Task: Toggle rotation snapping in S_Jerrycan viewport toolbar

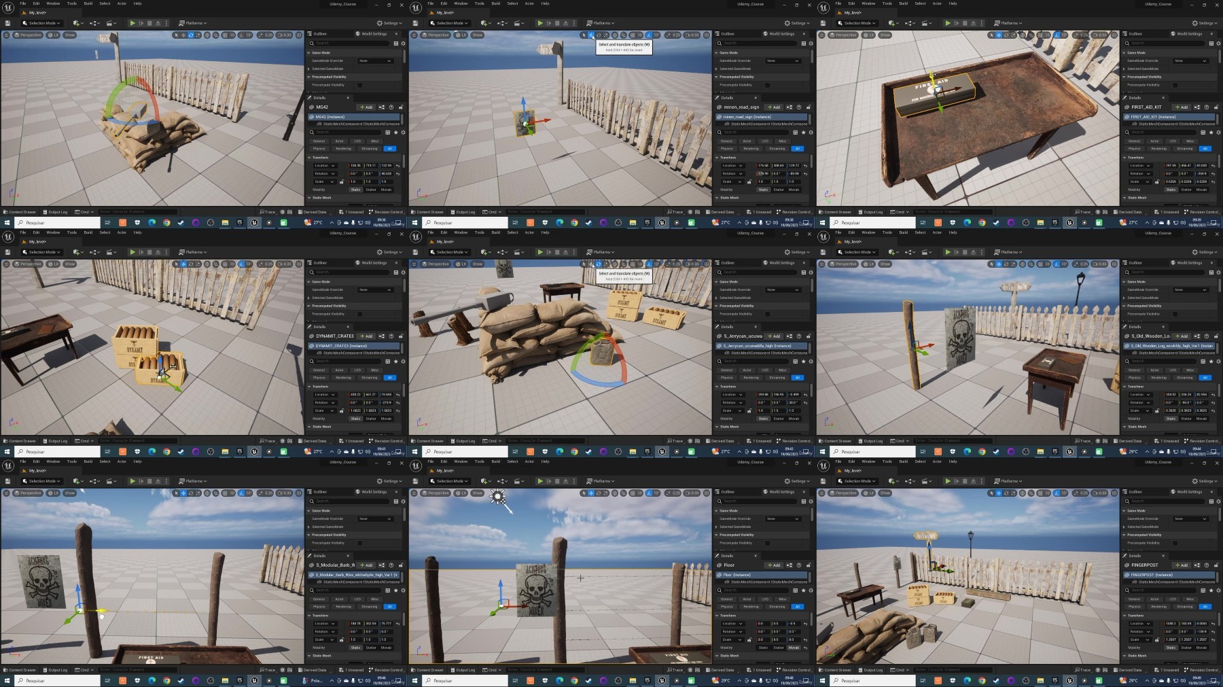Action: (650, 264)
